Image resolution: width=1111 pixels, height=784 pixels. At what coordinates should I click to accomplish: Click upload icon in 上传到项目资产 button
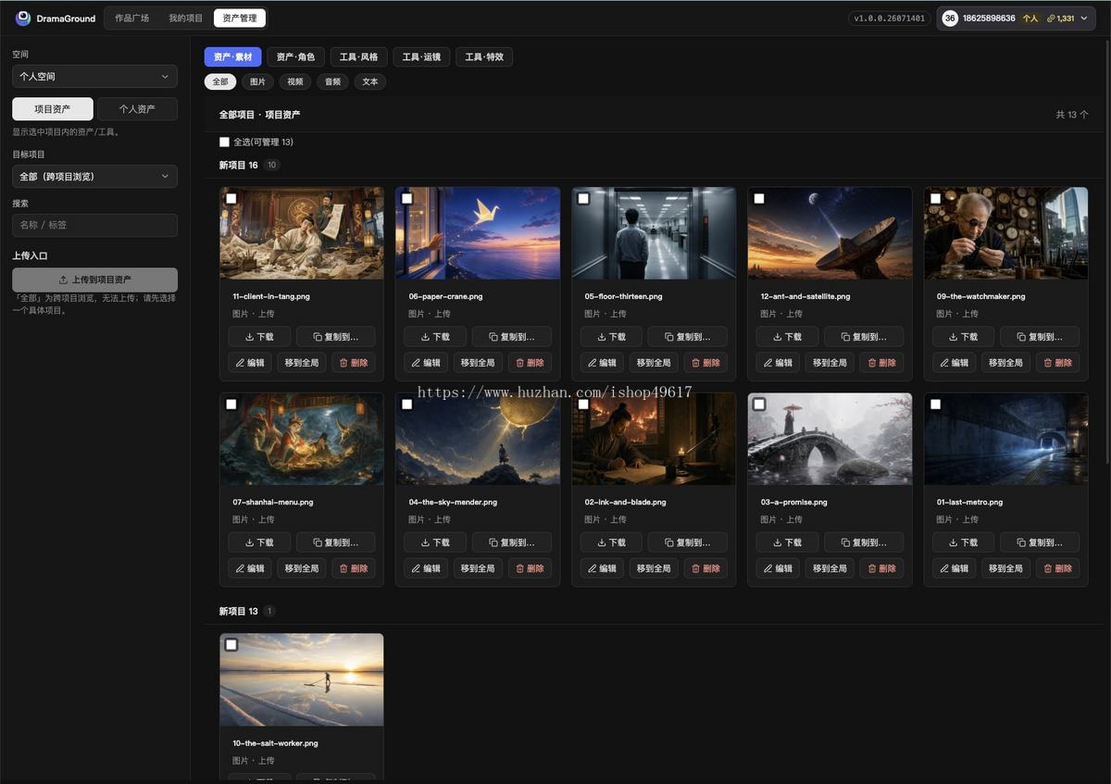pos(63,280)
